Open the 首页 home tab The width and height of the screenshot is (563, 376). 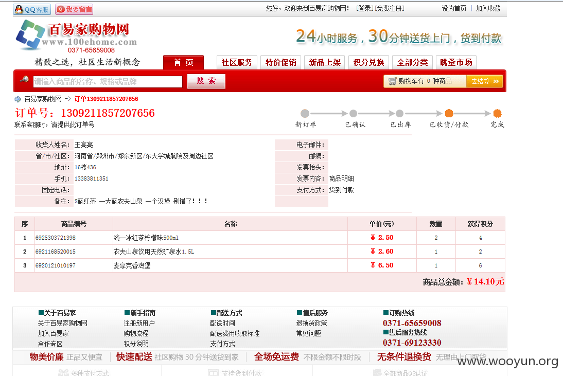pos(184,62)
